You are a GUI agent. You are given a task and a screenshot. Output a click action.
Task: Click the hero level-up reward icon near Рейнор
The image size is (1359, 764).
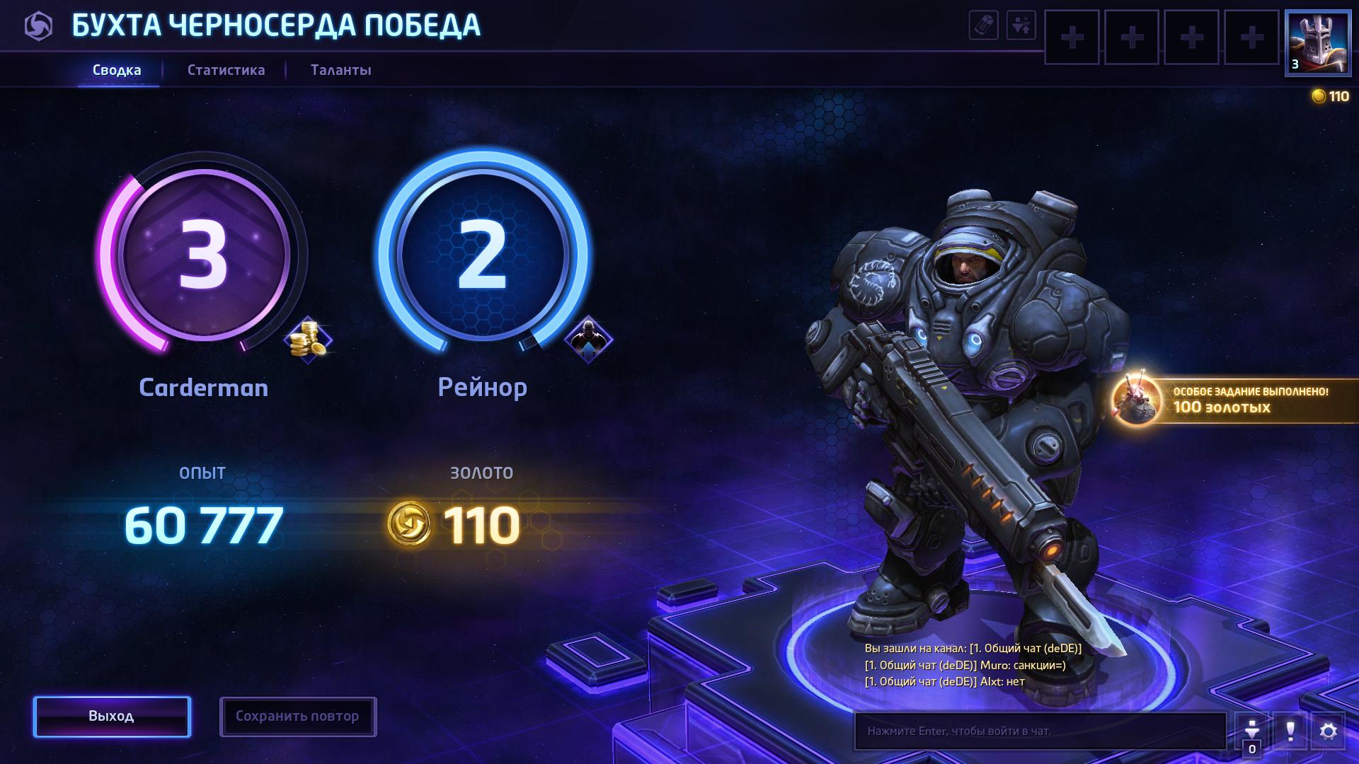(x=588, y=340)
